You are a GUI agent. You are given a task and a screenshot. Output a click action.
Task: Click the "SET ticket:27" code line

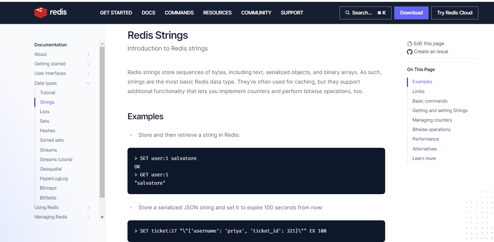tap(230, 231)
